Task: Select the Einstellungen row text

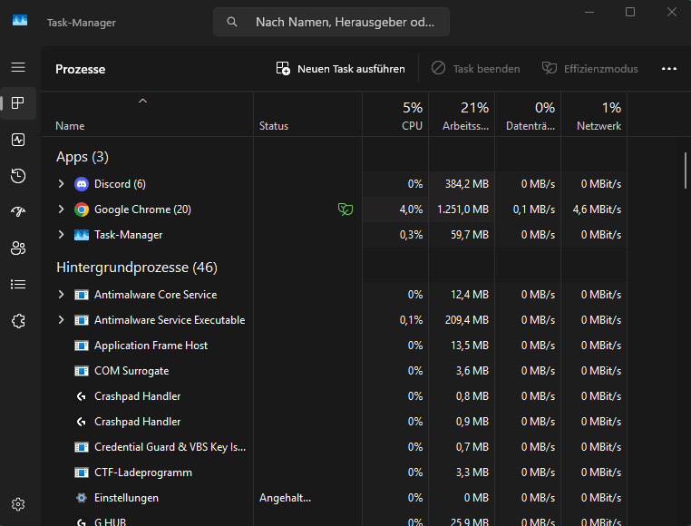Action: 126,498
